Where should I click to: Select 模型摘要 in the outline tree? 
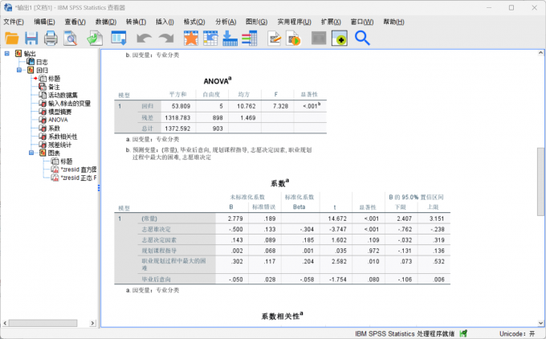point(63,112)
